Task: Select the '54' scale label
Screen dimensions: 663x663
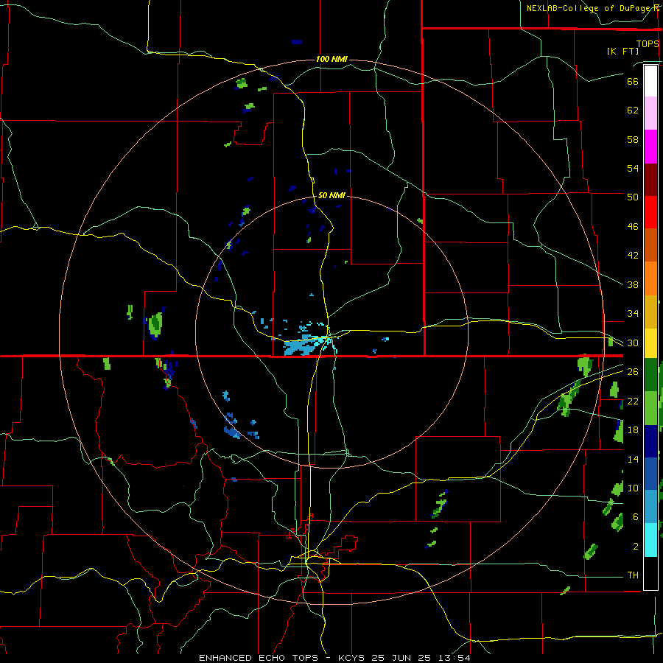Action: (x=633, y=168)
